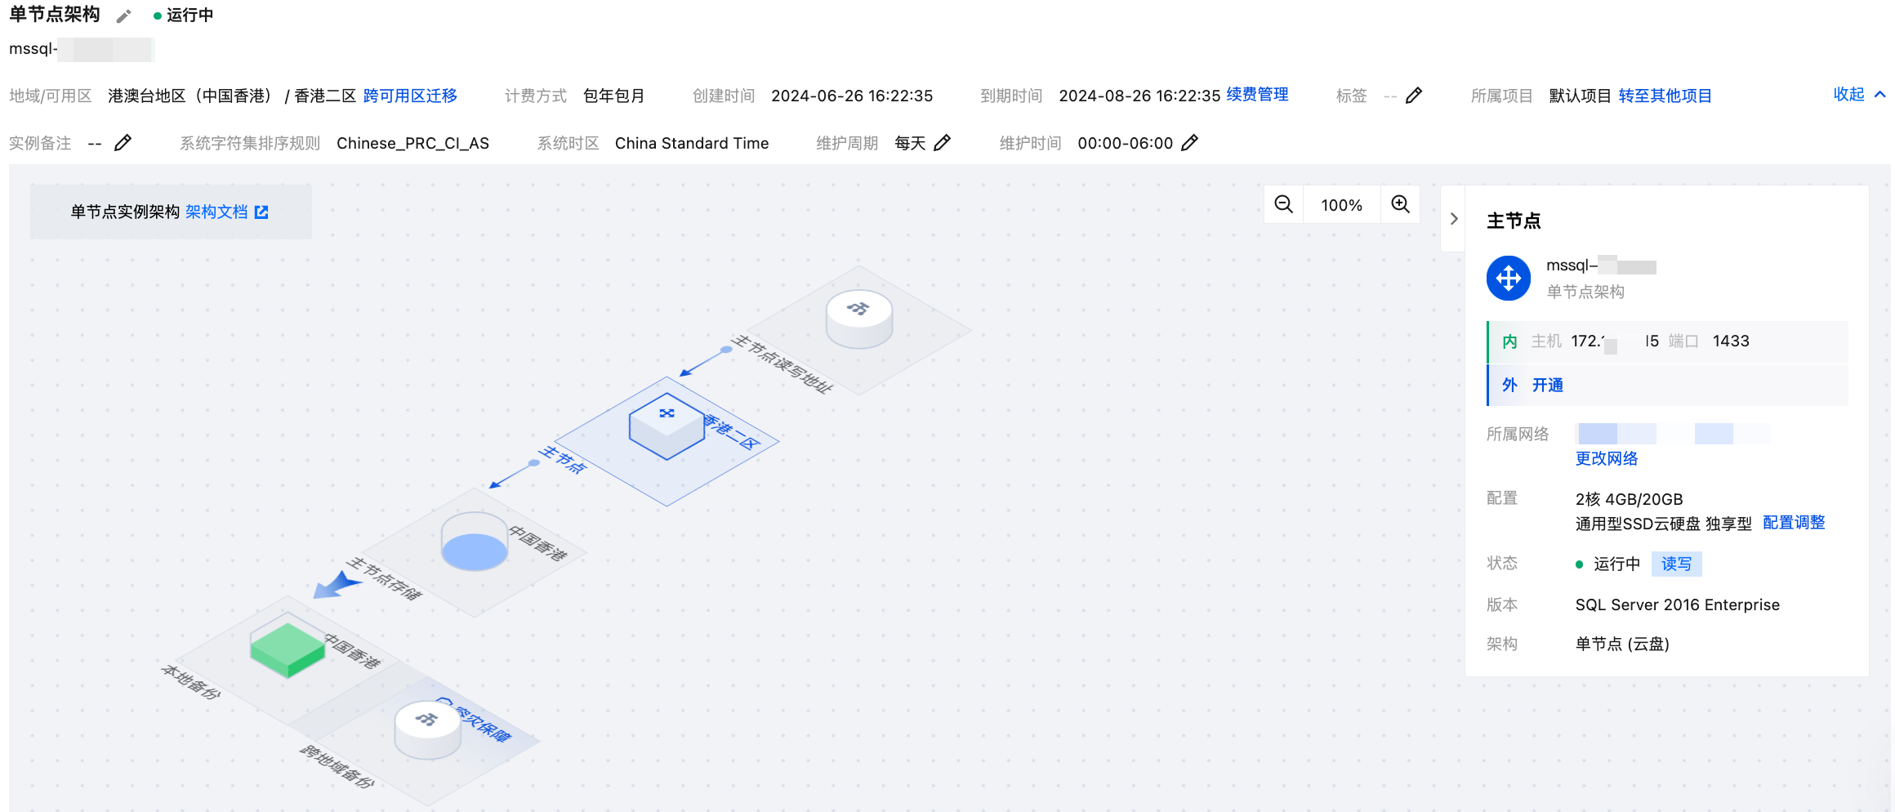
Task: Open external link icon beside 架构文档
Action: pos(261,212)
